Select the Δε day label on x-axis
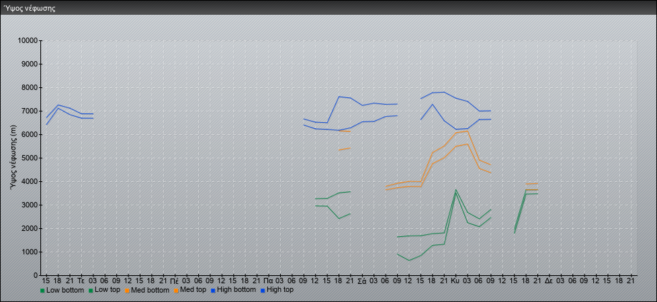The image size is (657, 302). [549, 281]
